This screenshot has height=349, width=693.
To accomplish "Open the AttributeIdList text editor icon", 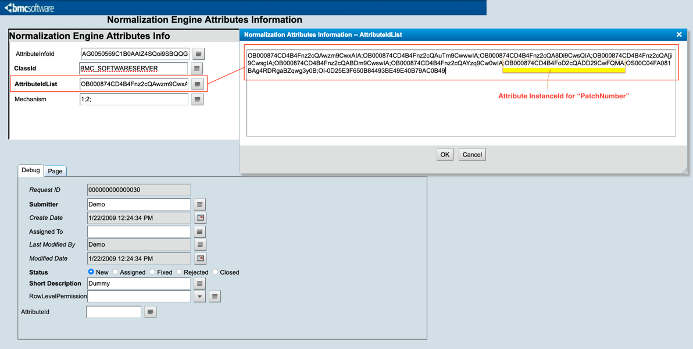I will [197, 84].
